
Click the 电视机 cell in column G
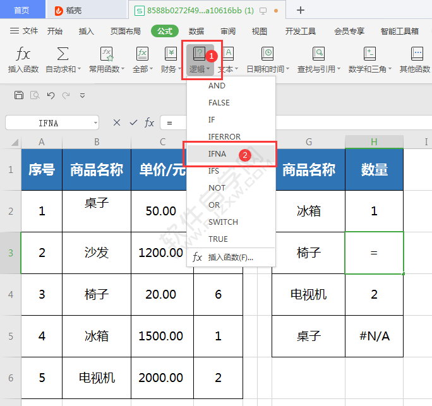coord(309,294)
